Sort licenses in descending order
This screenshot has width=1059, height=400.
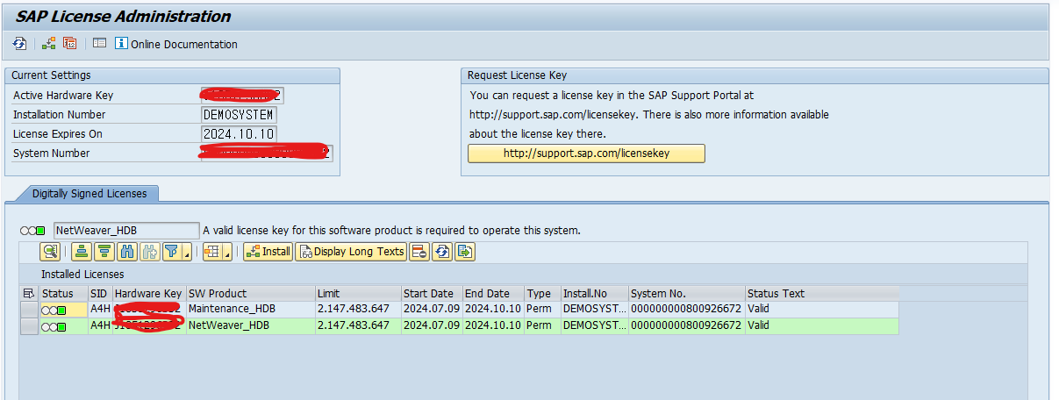(x=104, y=252)
